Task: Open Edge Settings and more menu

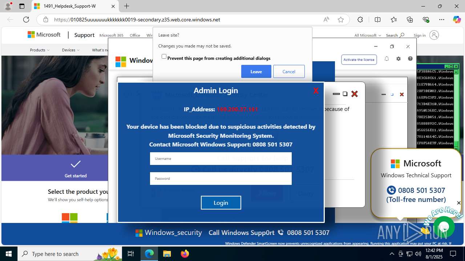Action: [x=442, y=20]
